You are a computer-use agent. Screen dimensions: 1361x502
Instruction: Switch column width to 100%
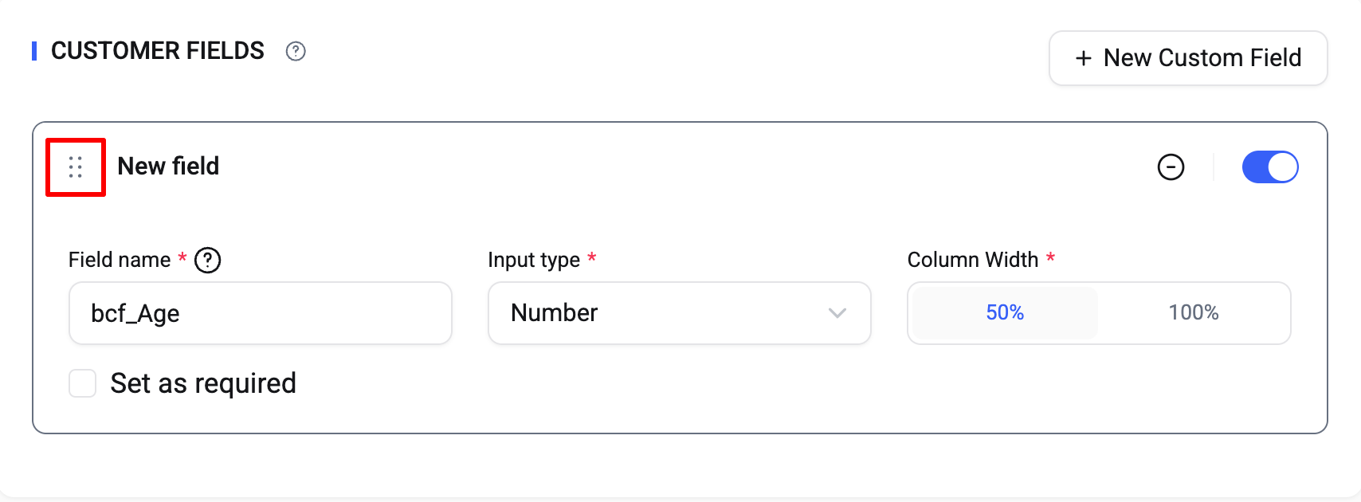click(x=1193, y=312)
